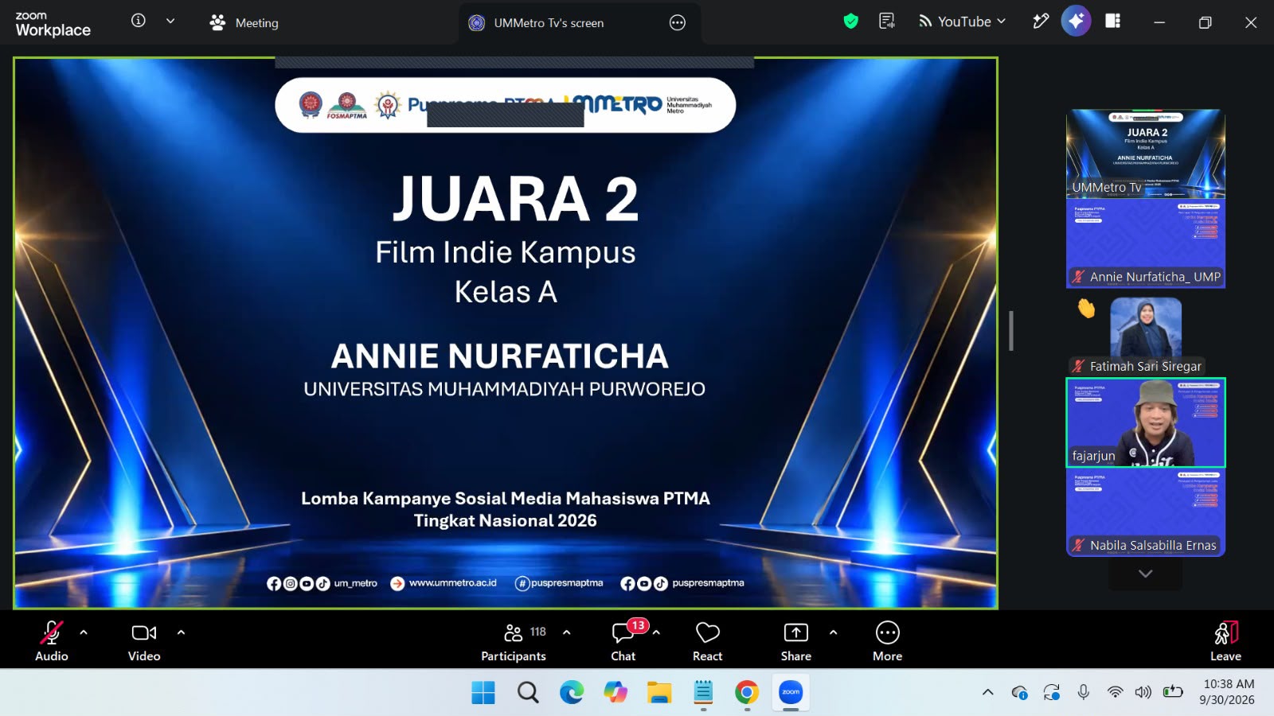The height and width of the screenshot is (716, 1274).
Task: Open the YouTube livestream dropdown
Action: click(x=962, y=21)
